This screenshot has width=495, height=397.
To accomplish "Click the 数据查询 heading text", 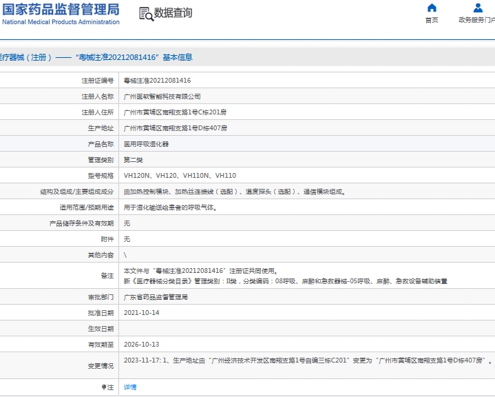I will point(173,13).
